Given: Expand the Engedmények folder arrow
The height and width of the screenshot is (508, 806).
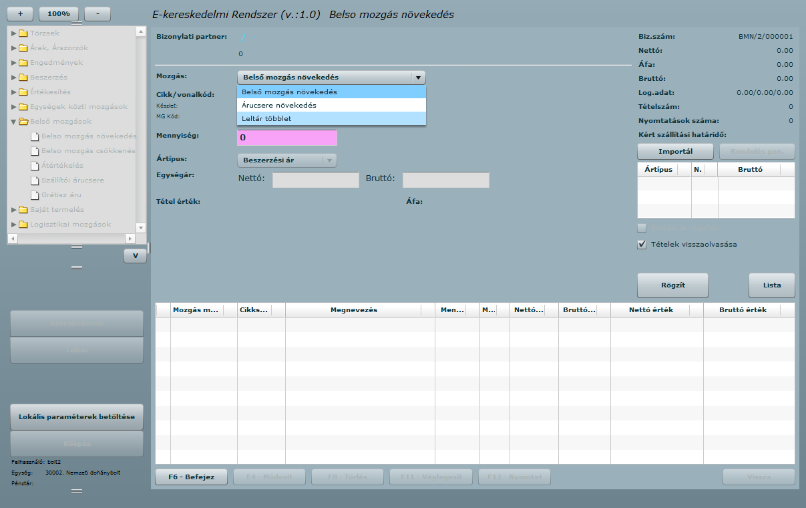Looking at the screenshot, I should pos(14,62).
